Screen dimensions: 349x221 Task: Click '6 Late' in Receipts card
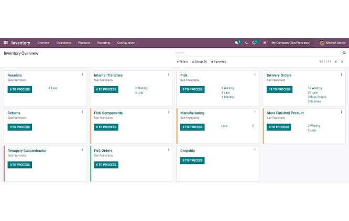click(x=53, y=88)
